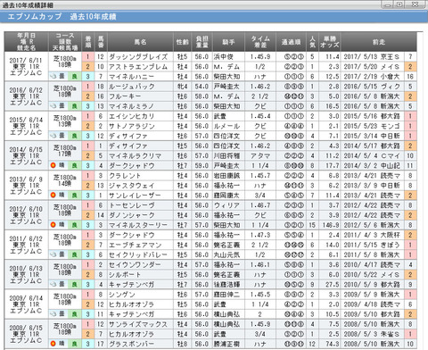Select horse name ジャスタウェイ
Screen dimensions: 428x350
click(132, 186)
